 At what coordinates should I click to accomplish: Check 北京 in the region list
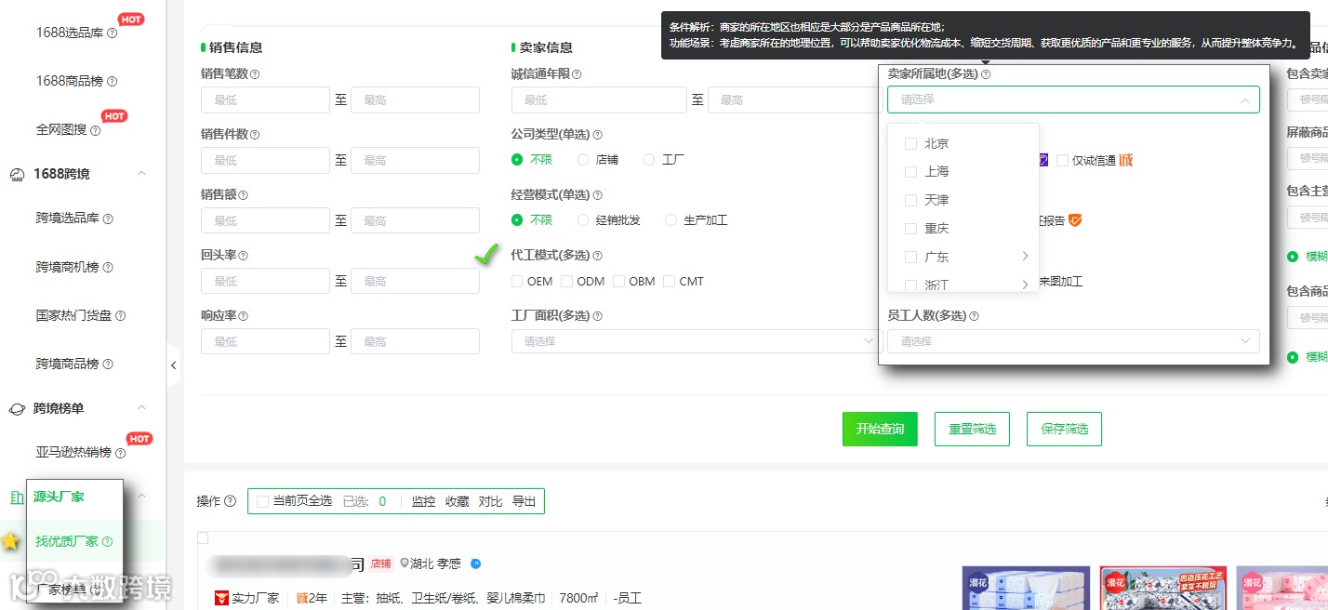[910, 143]
